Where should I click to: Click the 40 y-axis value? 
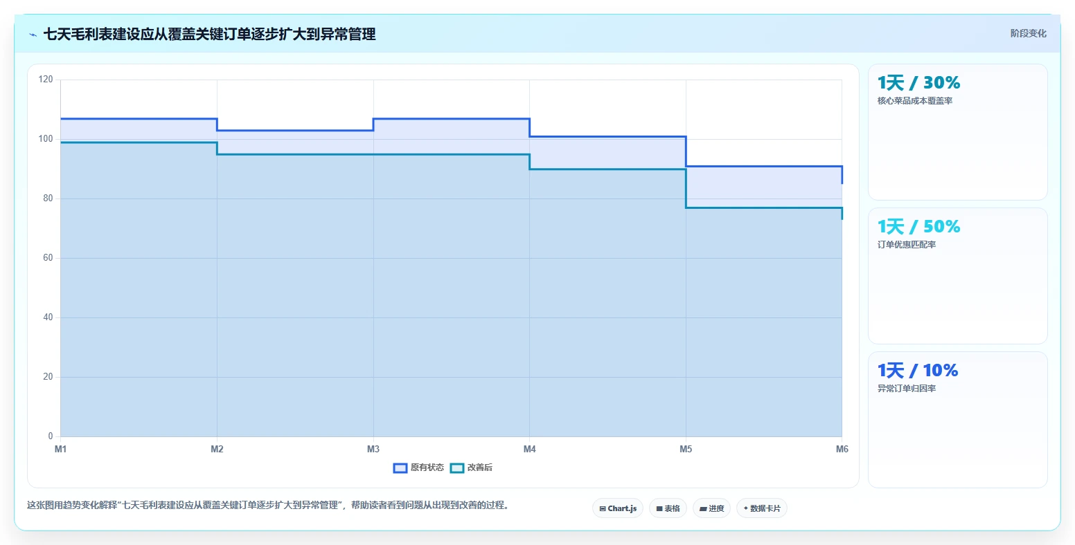click(x=48, y=317)
